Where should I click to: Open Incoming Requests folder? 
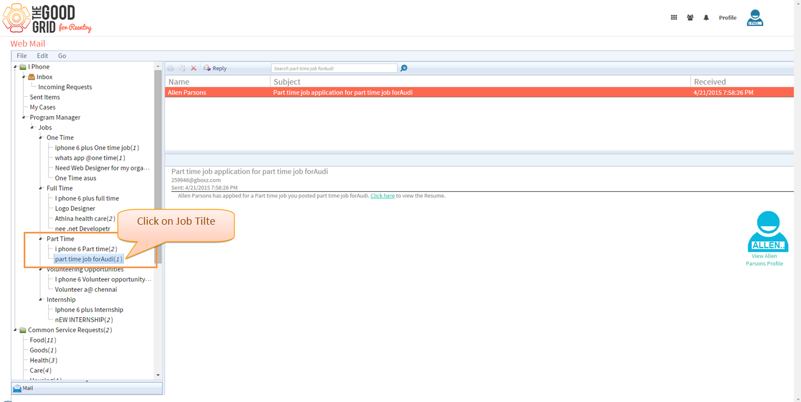pyautogui.click(x=65, y=87)
